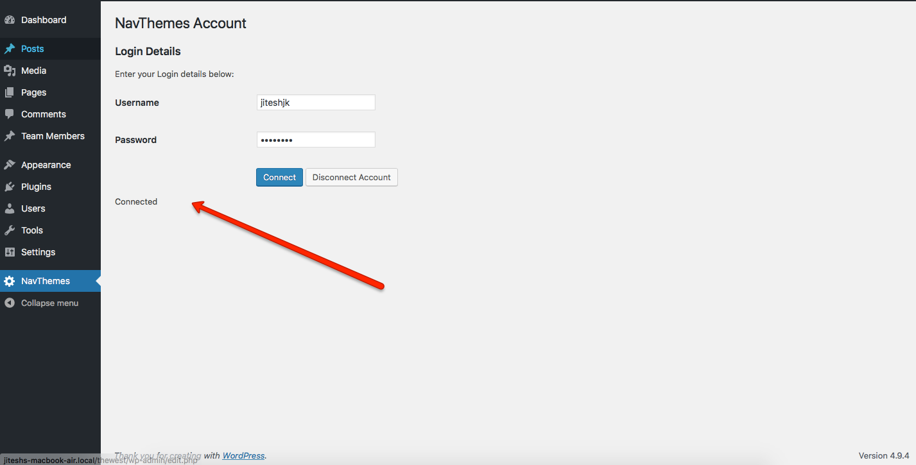Image resolution: width=916 pixels, height=465 pixels.
Task: Collapse the admin sidebar menu
Action: coord(50,303)
